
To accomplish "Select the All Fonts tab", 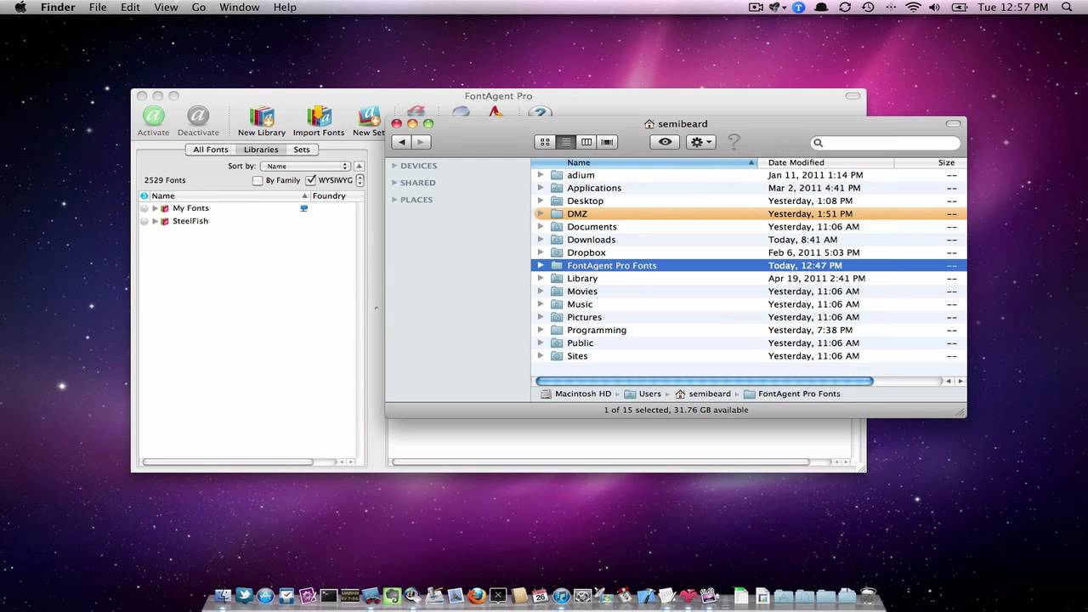I will pos(211,150).
